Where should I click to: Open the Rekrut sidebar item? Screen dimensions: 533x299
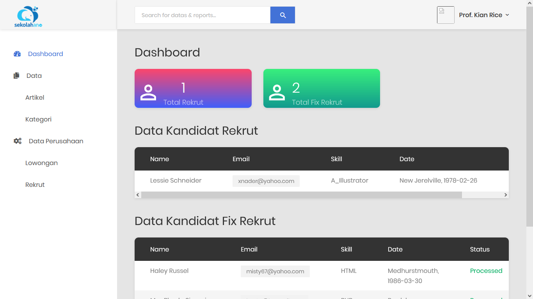point(35,185)
